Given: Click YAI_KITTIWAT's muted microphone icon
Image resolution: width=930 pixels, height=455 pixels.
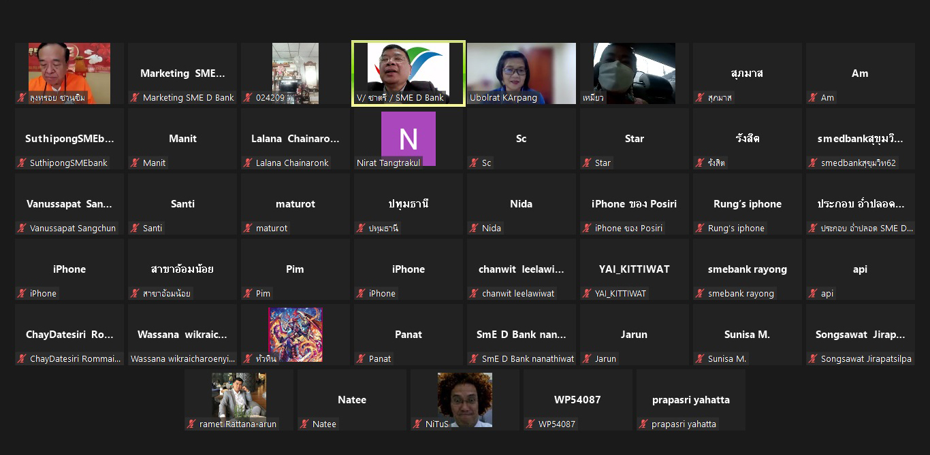Looking at the screenshot, I should (587, 294).
